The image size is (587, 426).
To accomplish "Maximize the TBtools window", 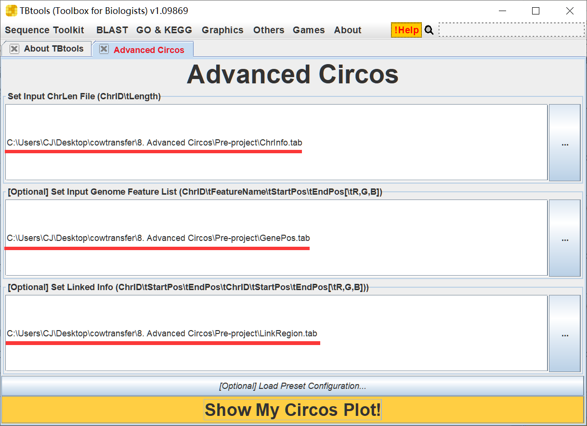I will (535, 11).
